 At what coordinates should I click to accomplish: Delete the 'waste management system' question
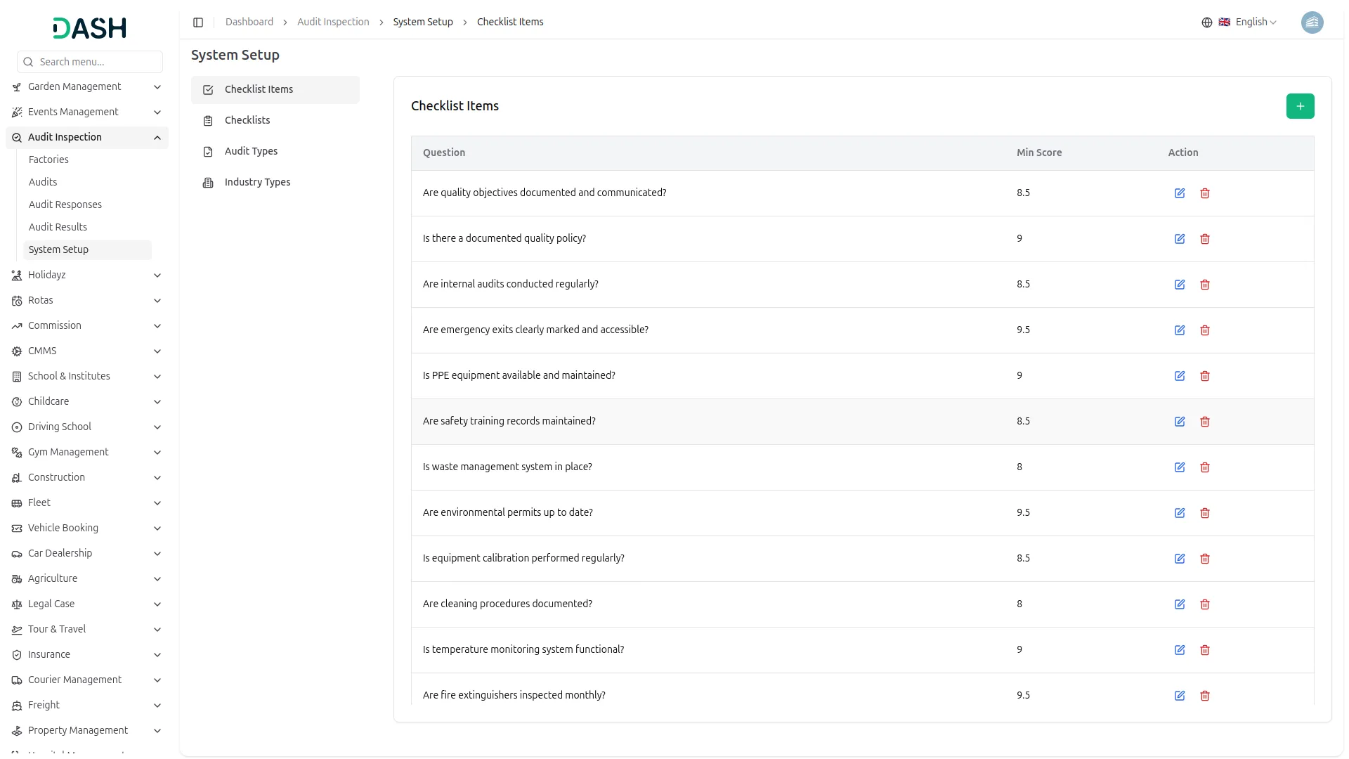[x=1205, y=467]
